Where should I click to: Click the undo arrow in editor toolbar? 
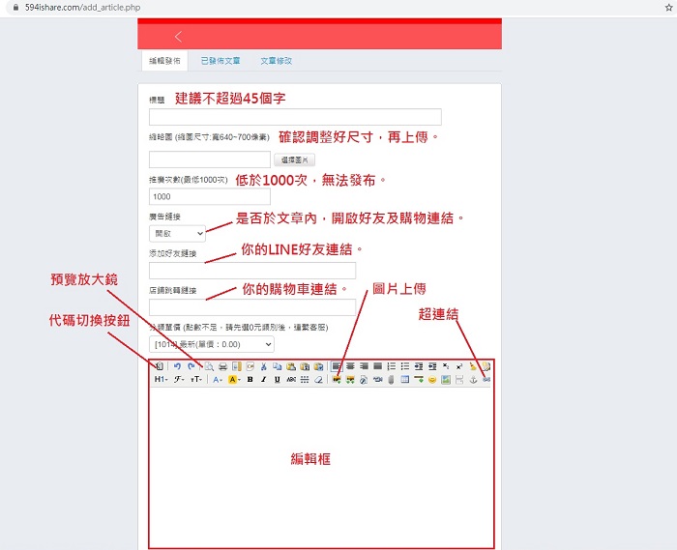[x=179, y=366]
